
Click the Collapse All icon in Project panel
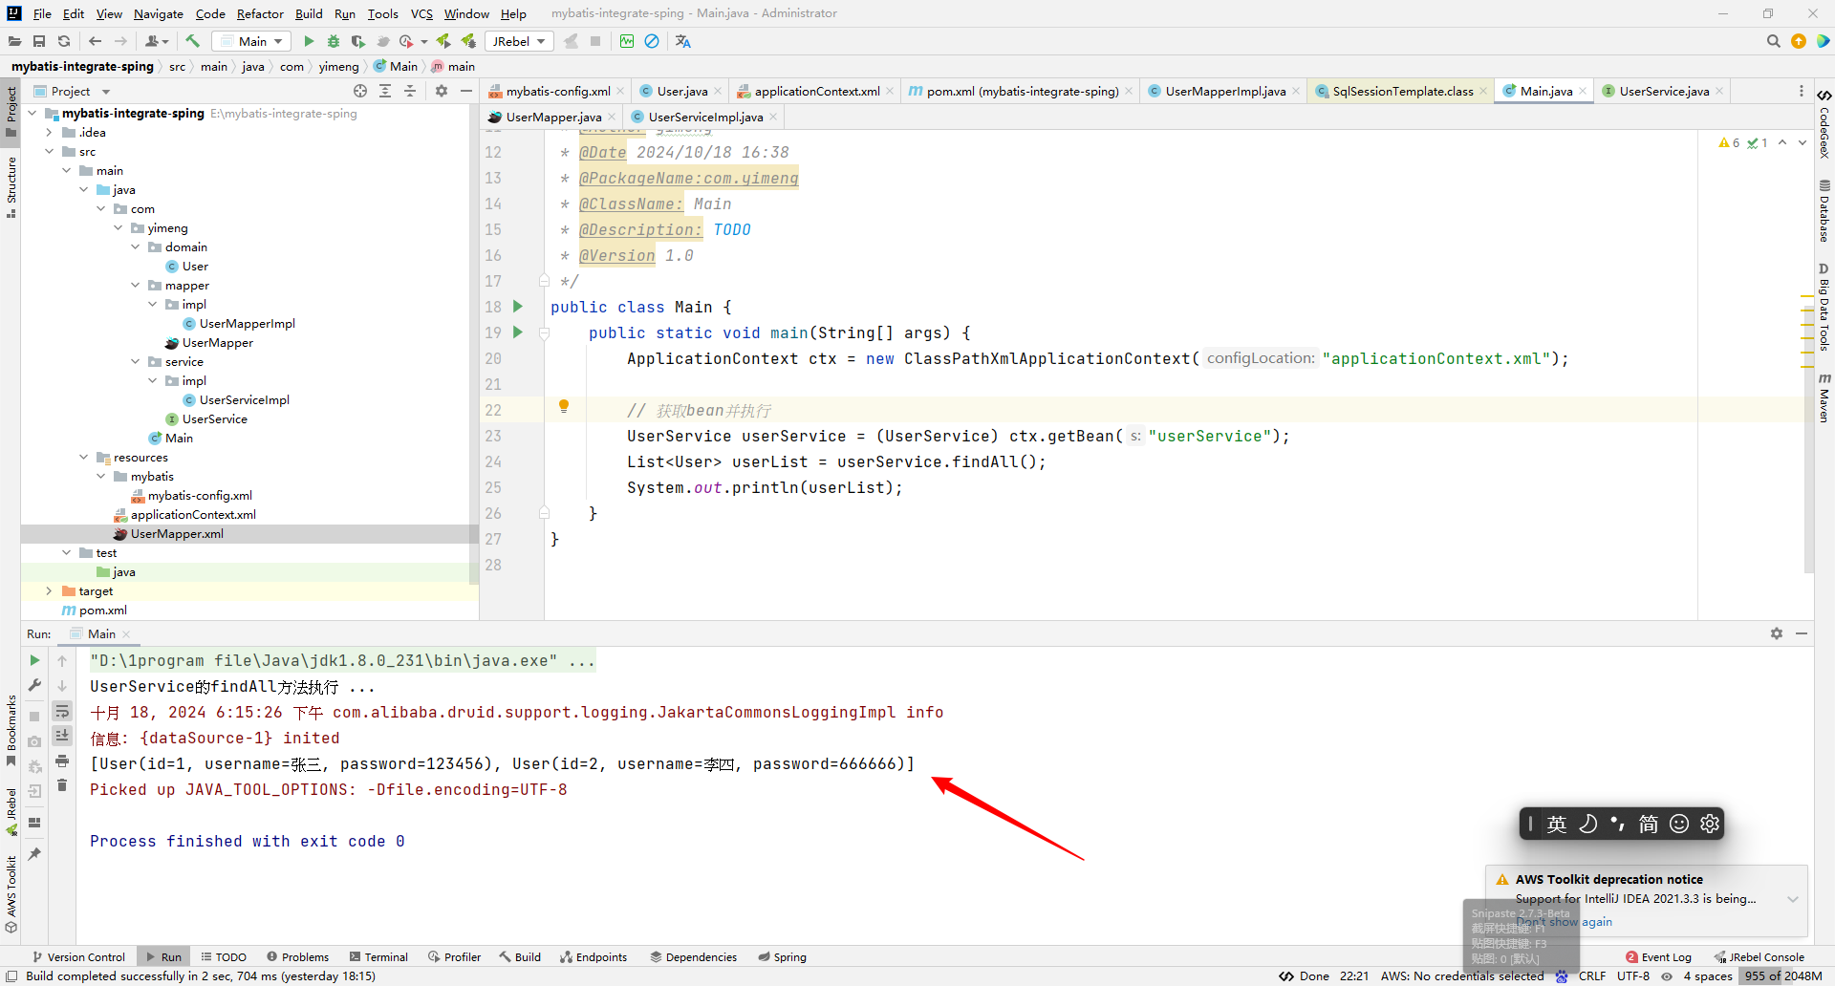(410, 91)
